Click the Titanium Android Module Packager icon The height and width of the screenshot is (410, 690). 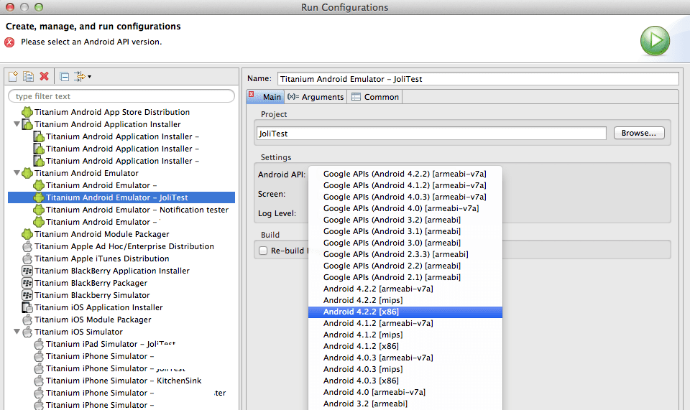tap(27, 234)
